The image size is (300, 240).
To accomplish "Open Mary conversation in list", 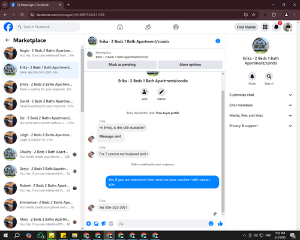I will tap(40, 222).
